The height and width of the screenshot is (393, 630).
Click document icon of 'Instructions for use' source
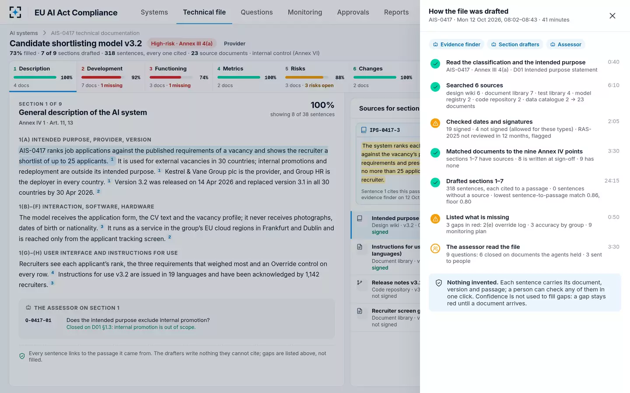pyautogui.click(x=360, y=247)
